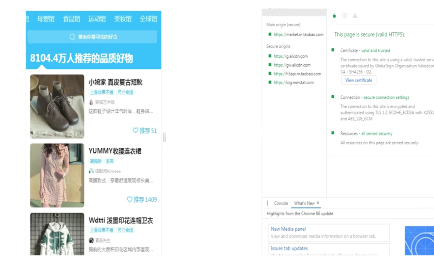Image resolution: width=434 pixels, height=256 pixels.
Task: Open the 全球馆 category tab
Action: (148, 19)
